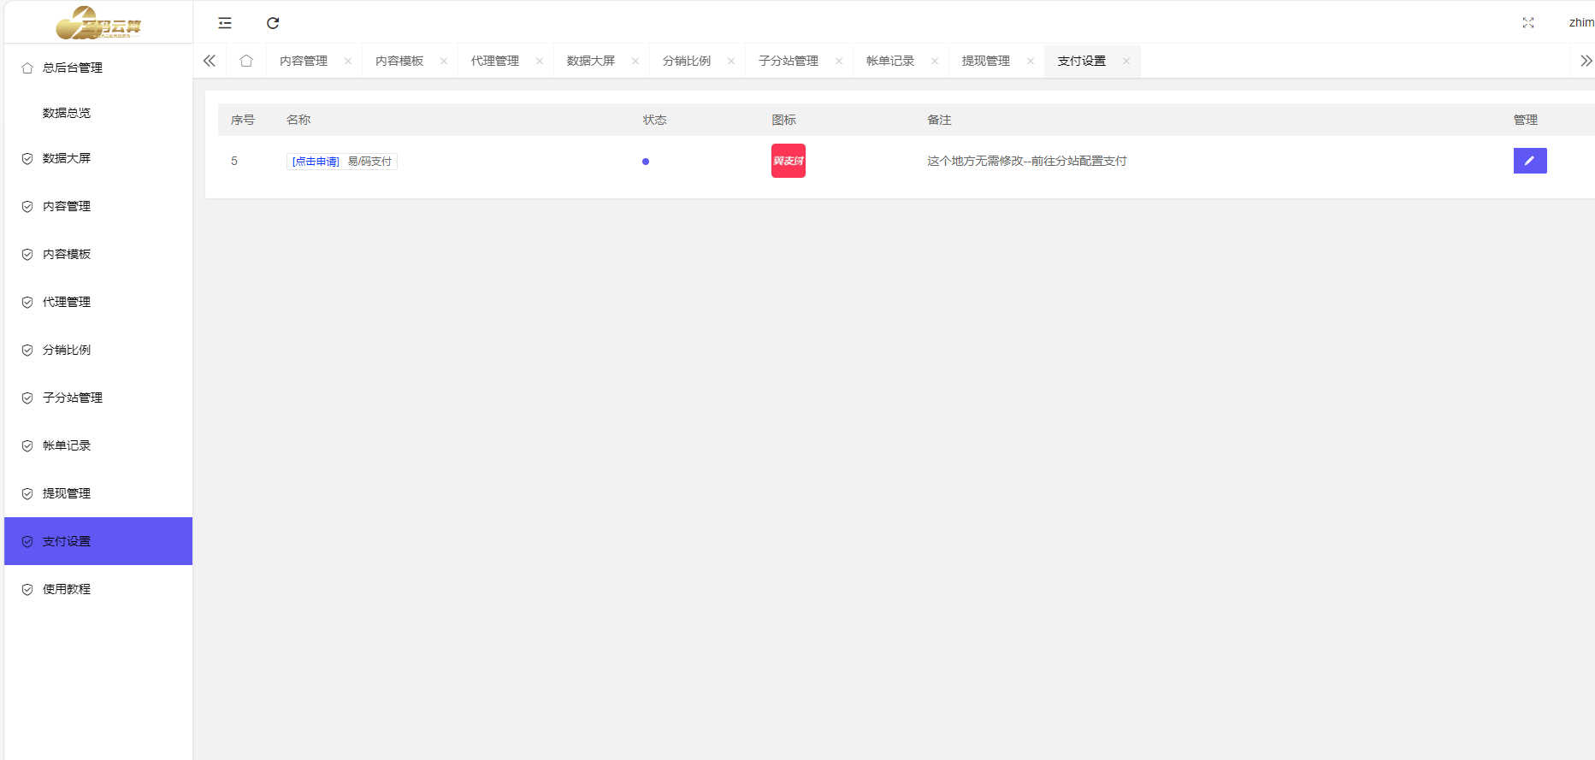
Task: Close the 内容模板 tab
Action: [444, 61]
